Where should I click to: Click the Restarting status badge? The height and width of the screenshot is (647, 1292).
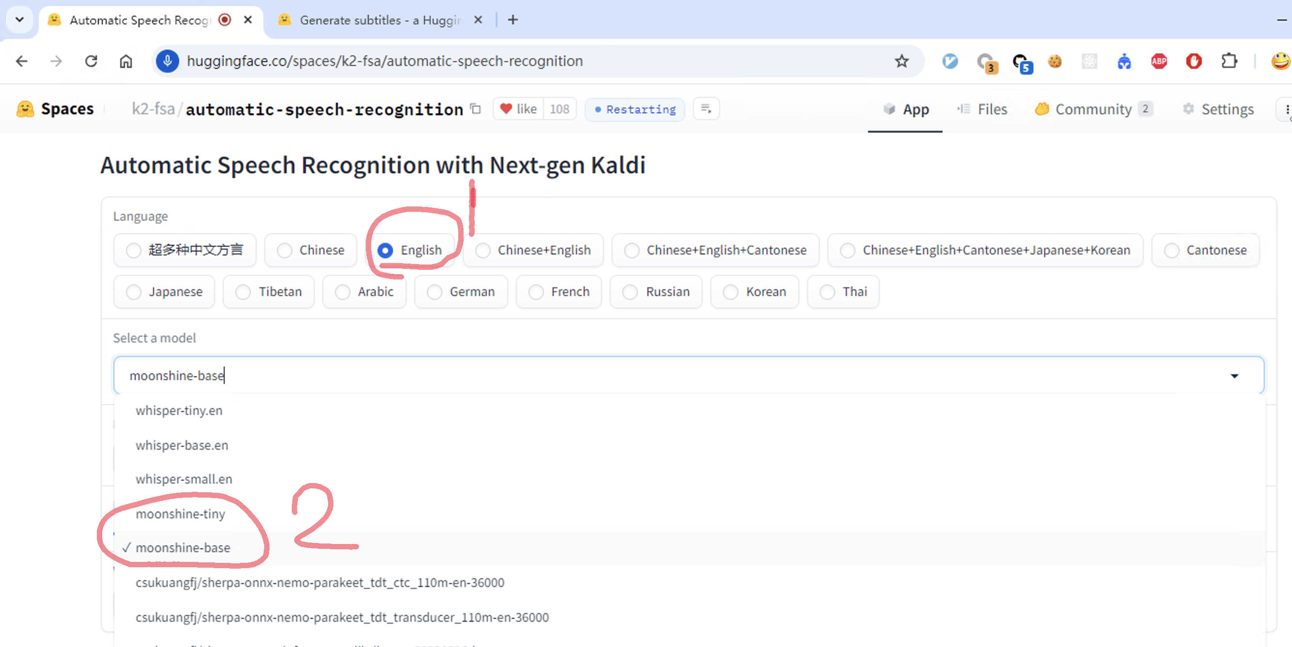point(634,109)
